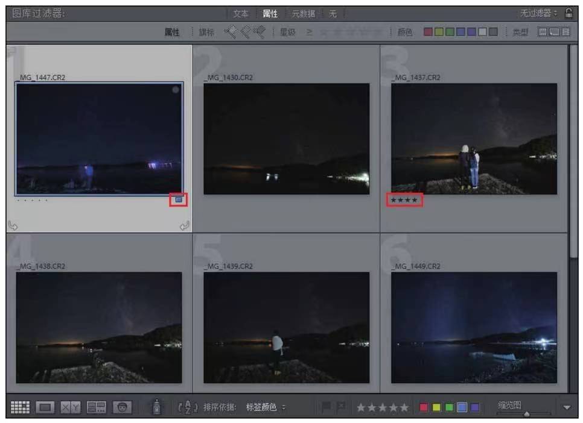This screenshot has height=423, width=583.
Task: Click the grid's vertical scrollbar
Action: pos(574,151)
